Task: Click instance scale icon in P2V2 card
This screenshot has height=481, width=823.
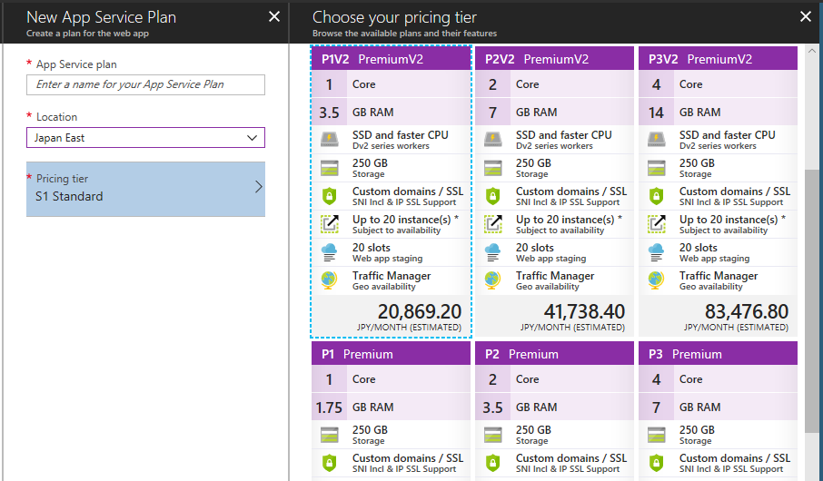Action: (x=493, y=224)
